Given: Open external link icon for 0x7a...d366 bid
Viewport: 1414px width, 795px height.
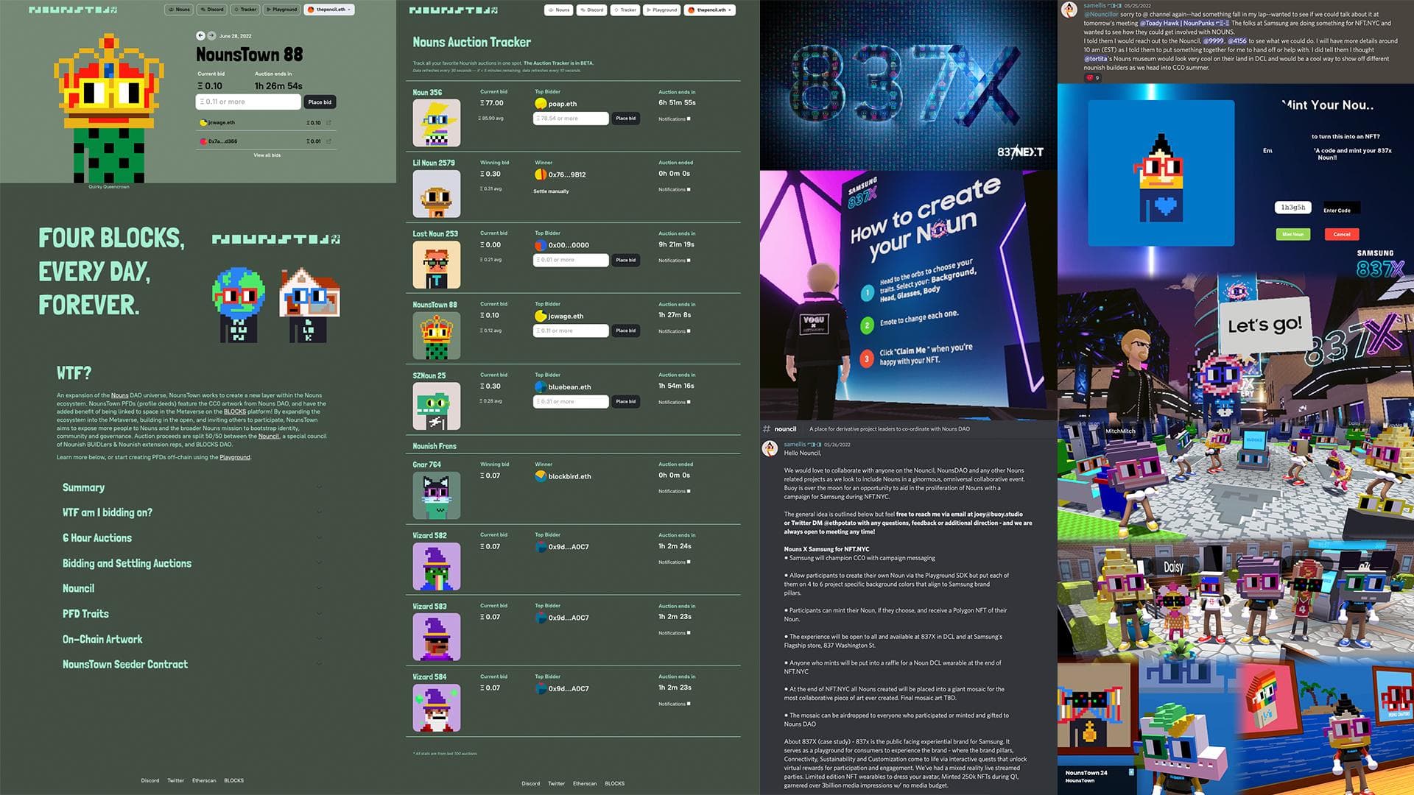Looking at the screenshot, I should point(328,141).
